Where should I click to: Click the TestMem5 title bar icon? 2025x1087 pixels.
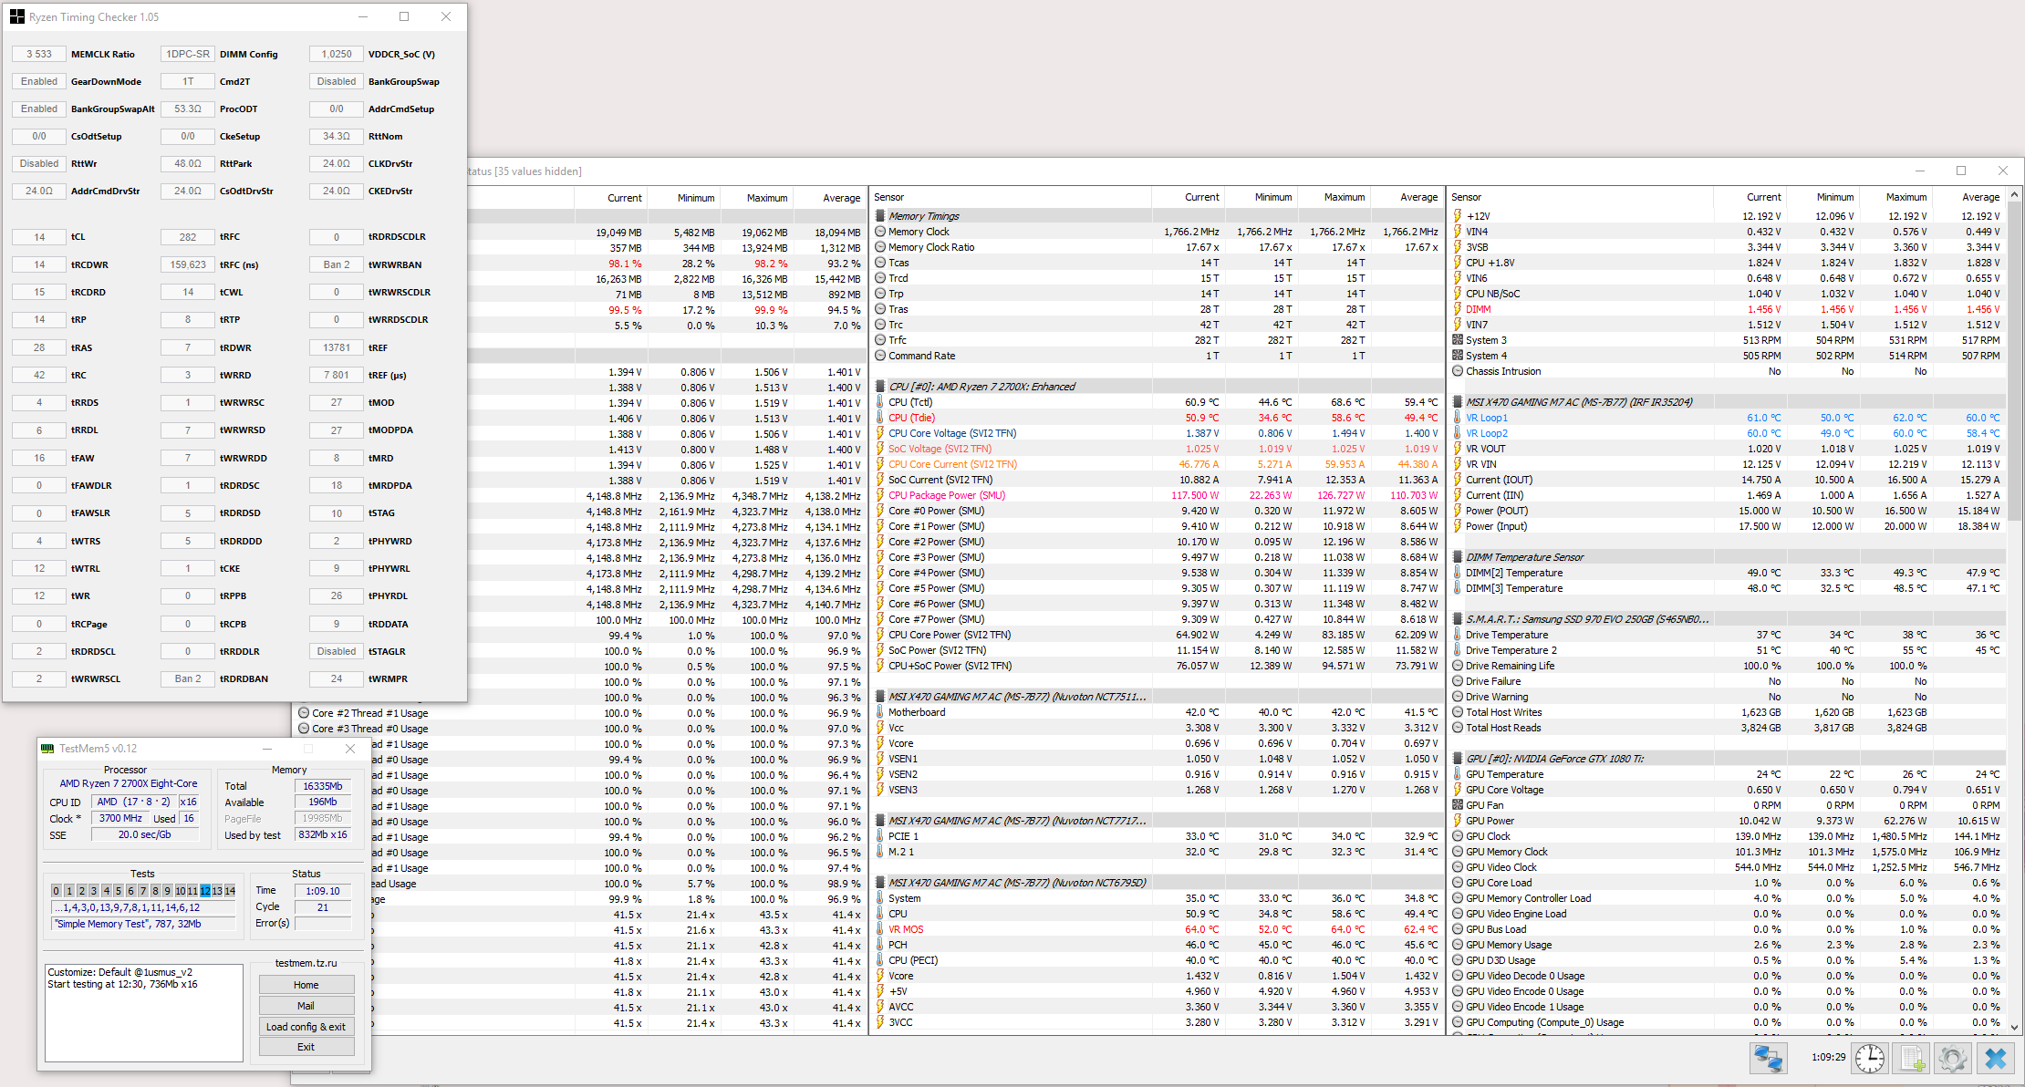tap(47, 749)
